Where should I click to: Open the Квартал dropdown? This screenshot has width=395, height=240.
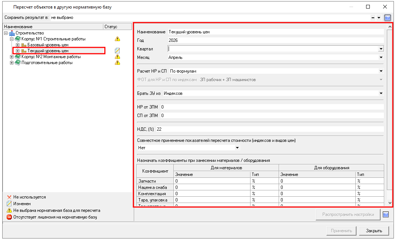(381, 49)
